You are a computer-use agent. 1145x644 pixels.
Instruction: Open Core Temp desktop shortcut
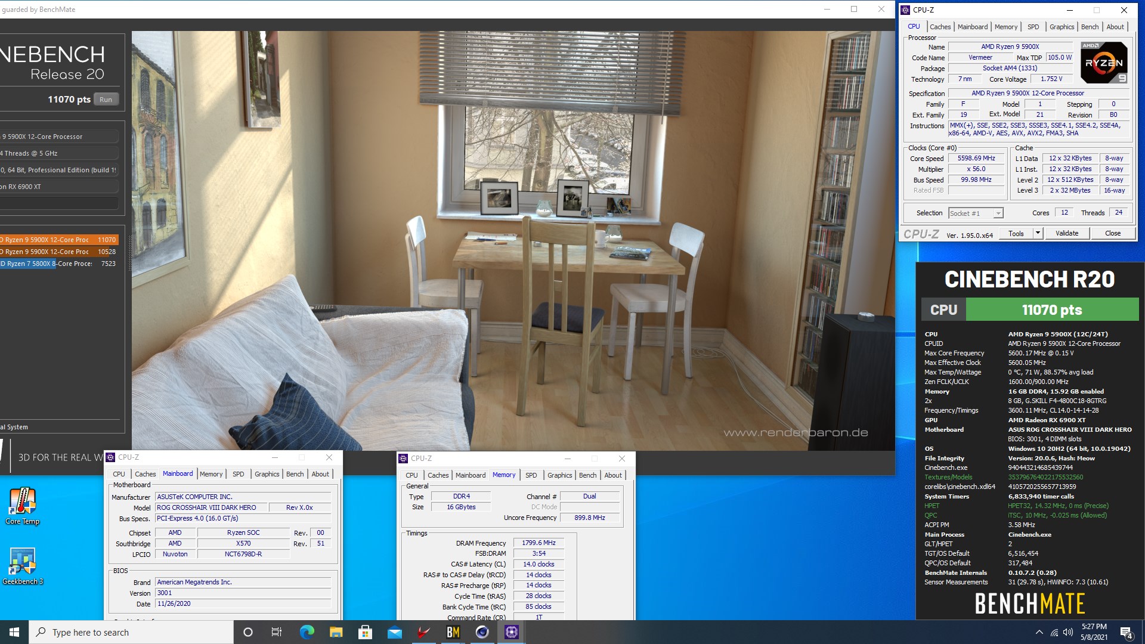coord(23,506)
